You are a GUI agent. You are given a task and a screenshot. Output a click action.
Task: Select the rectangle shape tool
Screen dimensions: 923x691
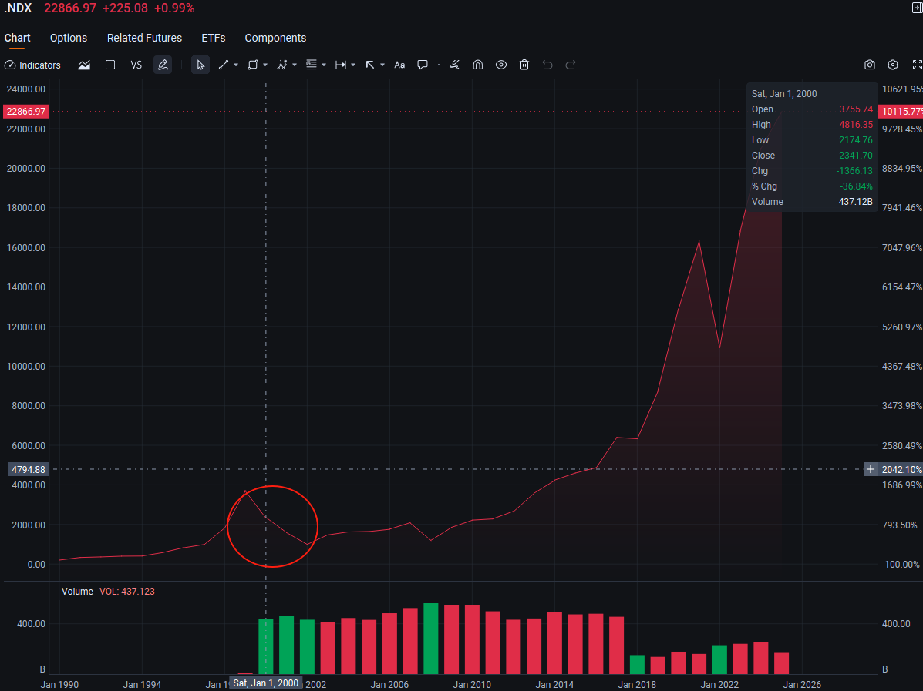(253, 65)
